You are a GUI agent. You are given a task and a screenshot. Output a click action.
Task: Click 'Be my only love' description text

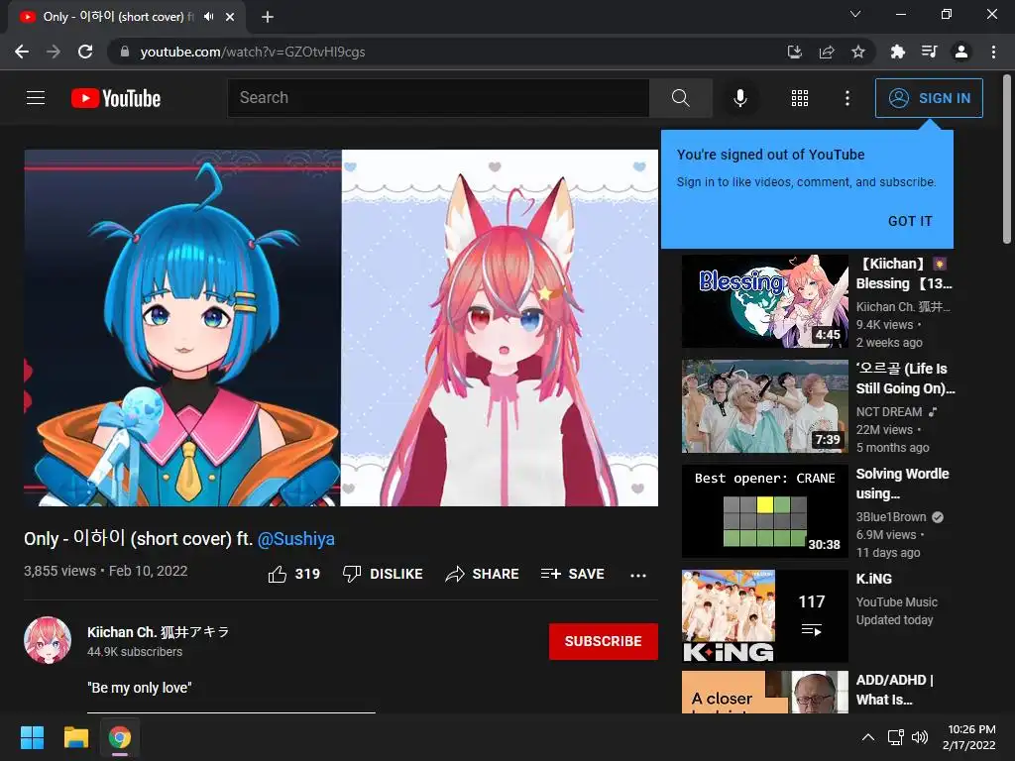click(139, 688)
